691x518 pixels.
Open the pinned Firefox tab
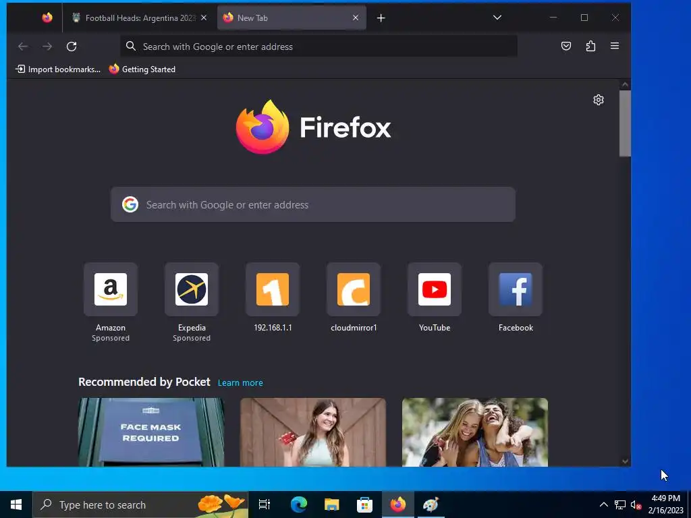click(47, 18)
